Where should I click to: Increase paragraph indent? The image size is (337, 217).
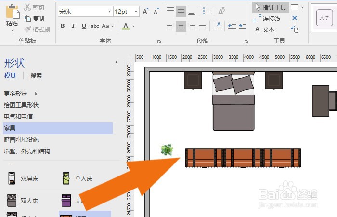[243, 26]
